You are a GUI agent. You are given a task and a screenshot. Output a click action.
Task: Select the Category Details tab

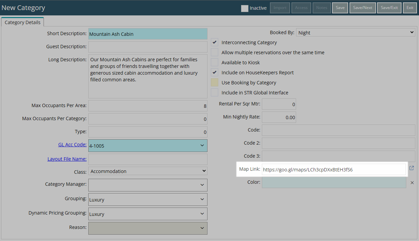click(x=22, y=22)
